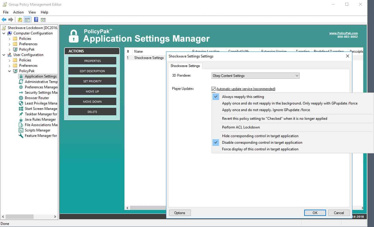Select the Java Rules Manager coffee icon
Screen dimensions: 374x227
coord(21,119)
